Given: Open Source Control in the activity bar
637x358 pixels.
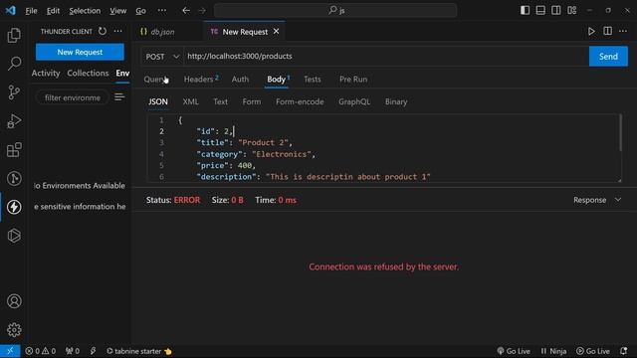Looking at the screenshot, I should pos(14,92).
